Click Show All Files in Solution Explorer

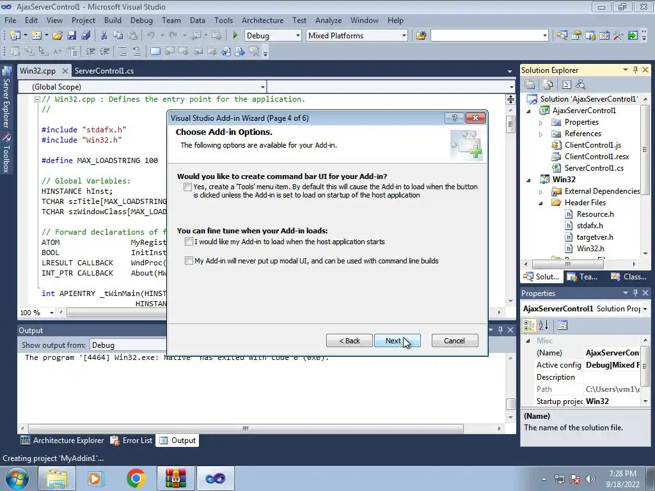click(548, 84)
